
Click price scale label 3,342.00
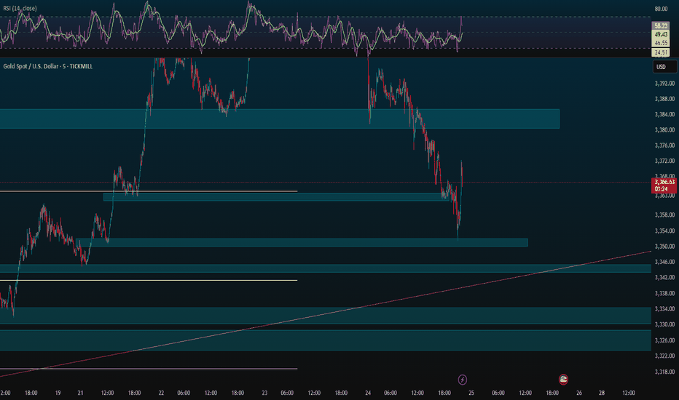tap(664, 278)
